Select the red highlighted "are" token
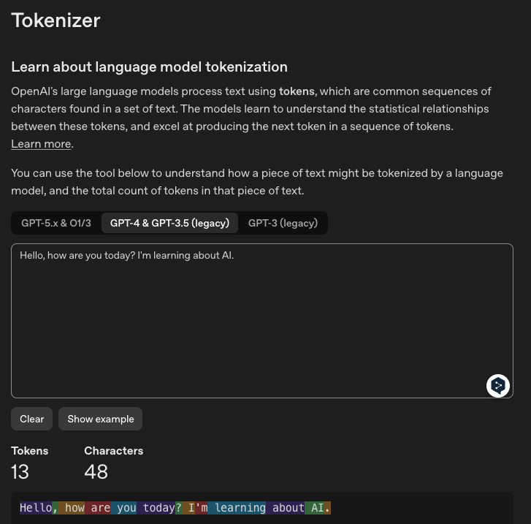Viewport: 531px width, 524px height. click(x=99, y=508)
